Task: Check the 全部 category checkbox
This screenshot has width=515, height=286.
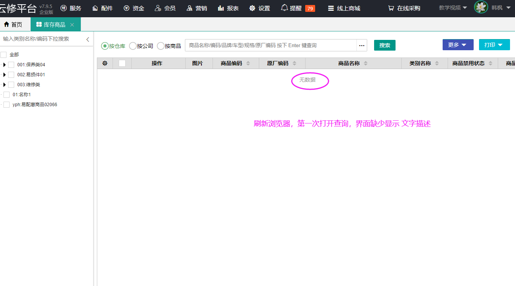Action: pos(4,55)
